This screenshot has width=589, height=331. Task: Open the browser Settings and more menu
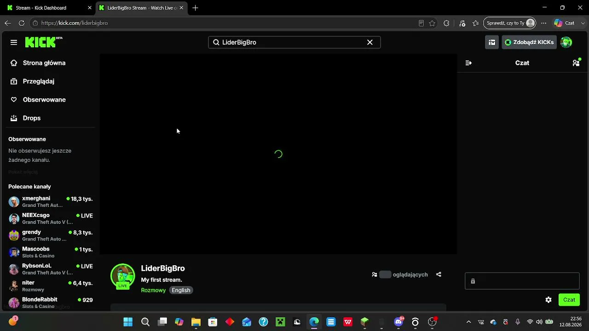tap(544, 23)
